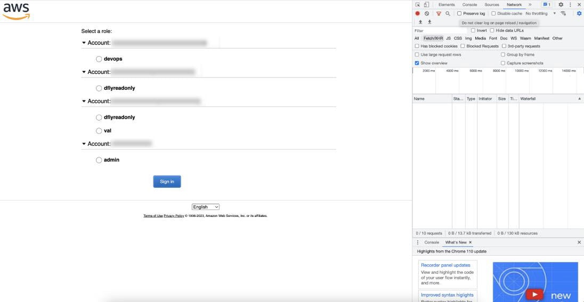
Task: Select the admin role
Action: 99,160
